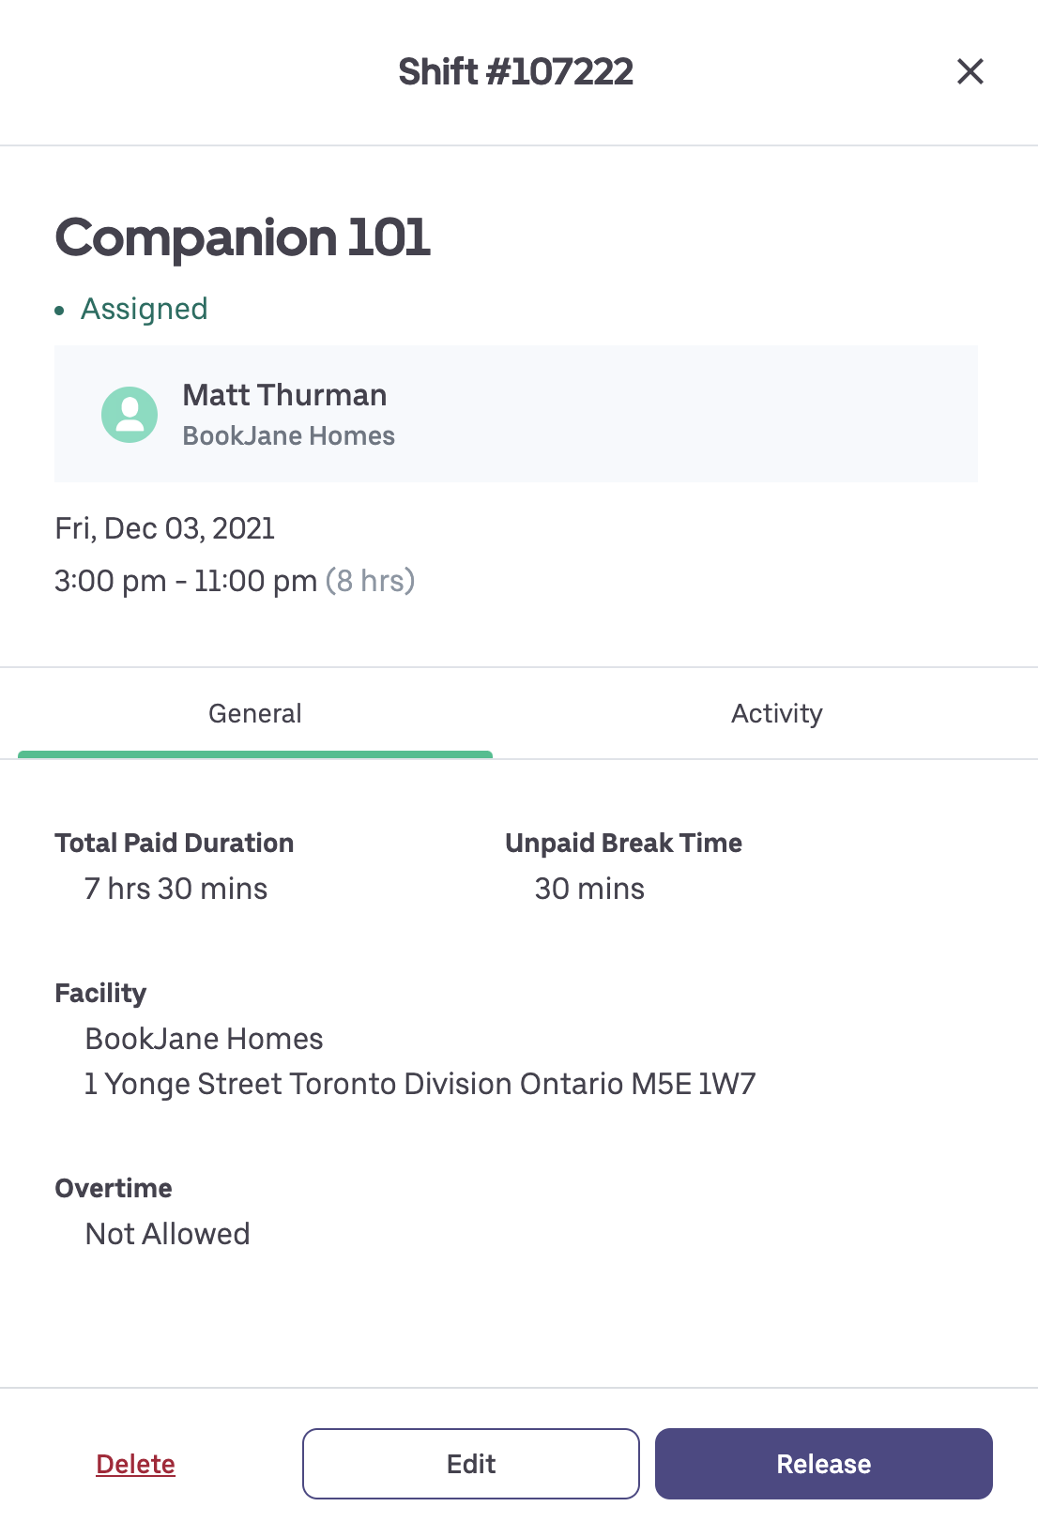Image resolution: width=1038 pixels, height=1537 pixels.
Task: Delete this shift via the Delete link
Action: [x=135, y=1464]
